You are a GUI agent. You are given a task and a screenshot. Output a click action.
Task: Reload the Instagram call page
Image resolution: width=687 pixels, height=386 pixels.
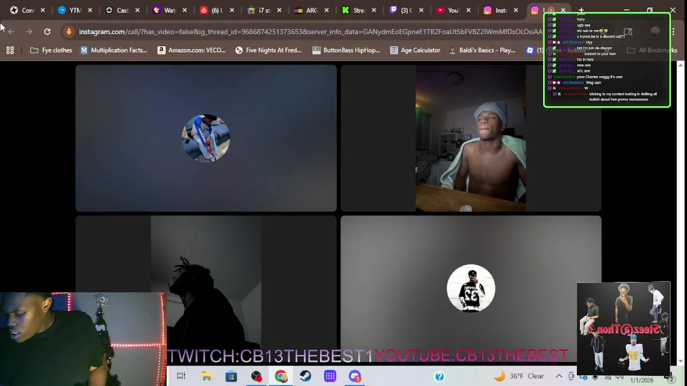click(47, 32)
